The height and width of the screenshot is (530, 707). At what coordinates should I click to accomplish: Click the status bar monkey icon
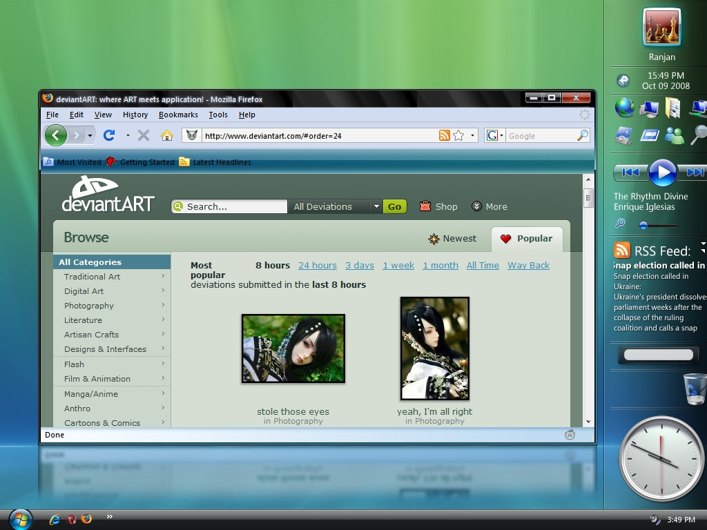point(570,435)
